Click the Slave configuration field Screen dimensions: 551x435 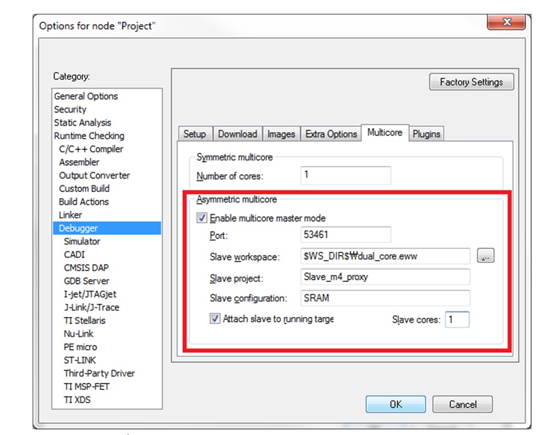385,298
